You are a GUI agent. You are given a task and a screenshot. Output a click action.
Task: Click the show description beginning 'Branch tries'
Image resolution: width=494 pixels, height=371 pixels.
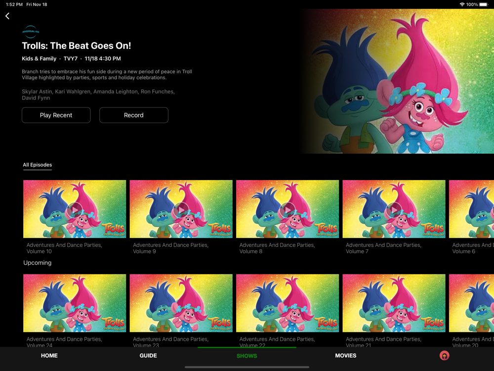(107, 75)
